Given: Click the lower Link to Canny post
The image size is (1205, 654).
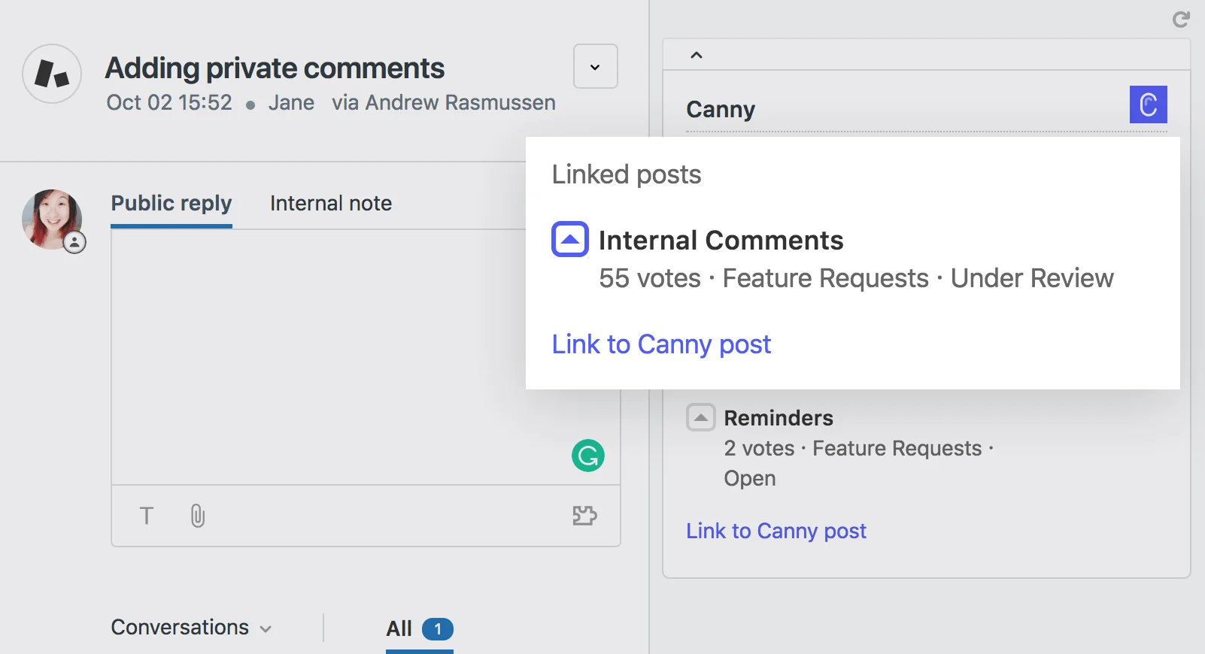Looking at the screenshot, I should (x=776, y=531).
